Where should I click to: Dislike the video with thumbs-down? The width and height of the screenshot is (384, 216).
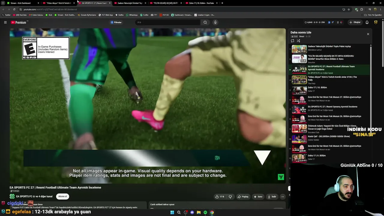(230, 197)
